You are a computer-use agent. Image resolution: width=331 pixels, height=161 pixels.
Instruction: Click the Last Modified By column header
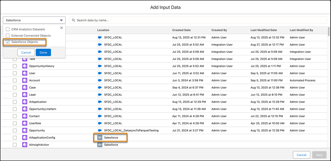[301, 30]
